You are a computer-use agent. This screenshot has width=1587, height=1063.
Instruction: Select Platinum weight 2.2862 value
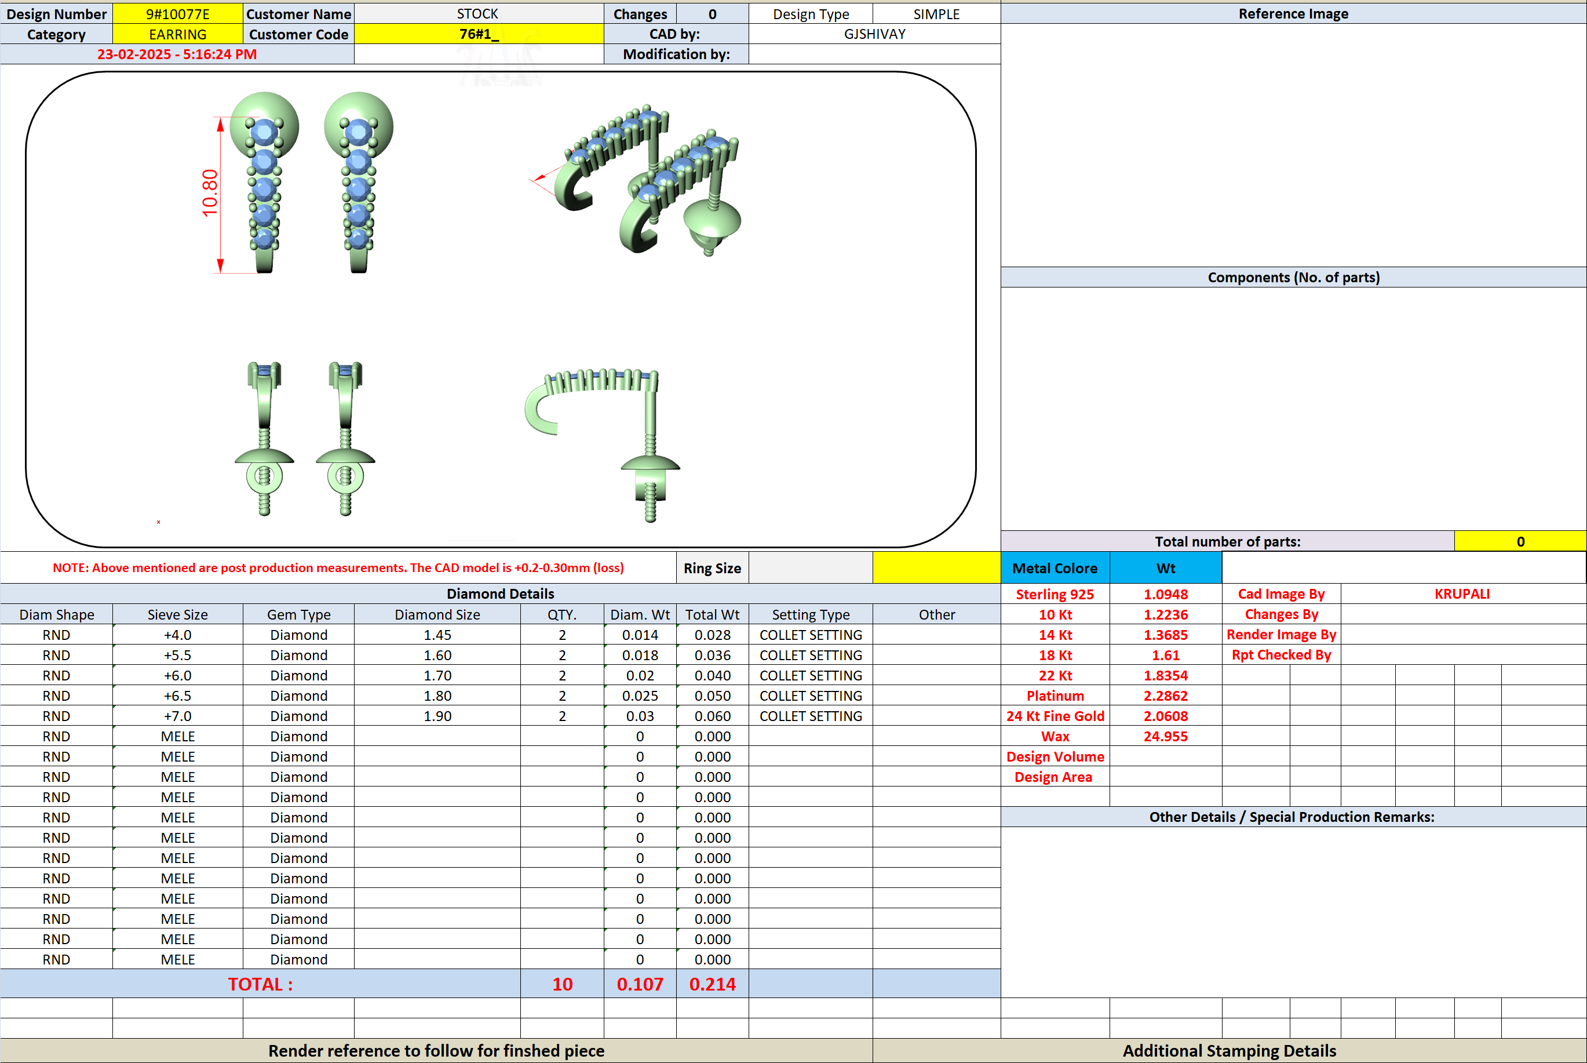point(1166,696)
